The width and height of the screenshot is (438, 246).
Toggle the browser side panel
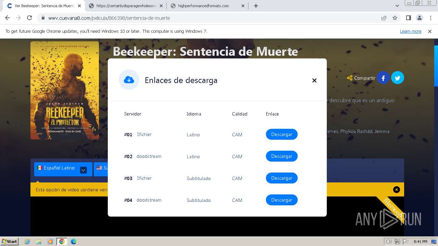(x=408, y=18)
